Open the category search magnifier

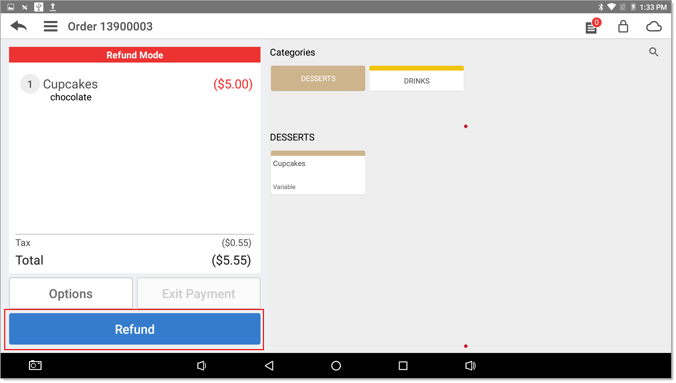click(x=654, y=52)
